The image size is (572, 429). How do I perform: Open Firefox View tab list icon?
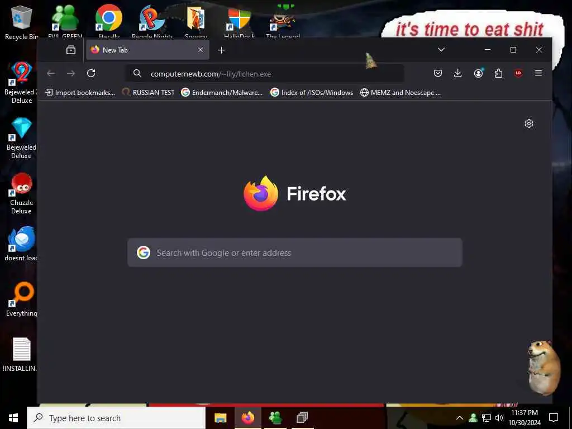[71, 50]
